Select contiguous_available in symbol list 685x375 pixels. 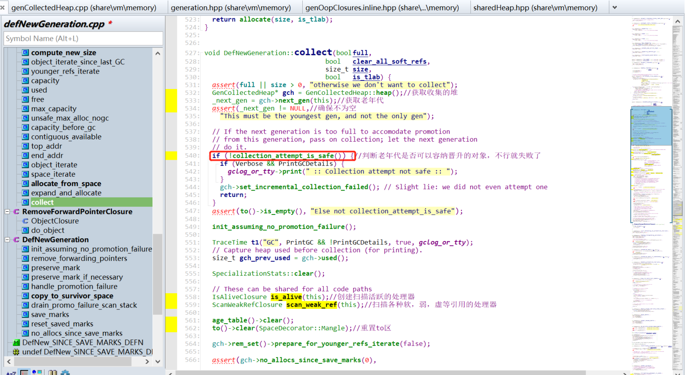coord(66,137)
